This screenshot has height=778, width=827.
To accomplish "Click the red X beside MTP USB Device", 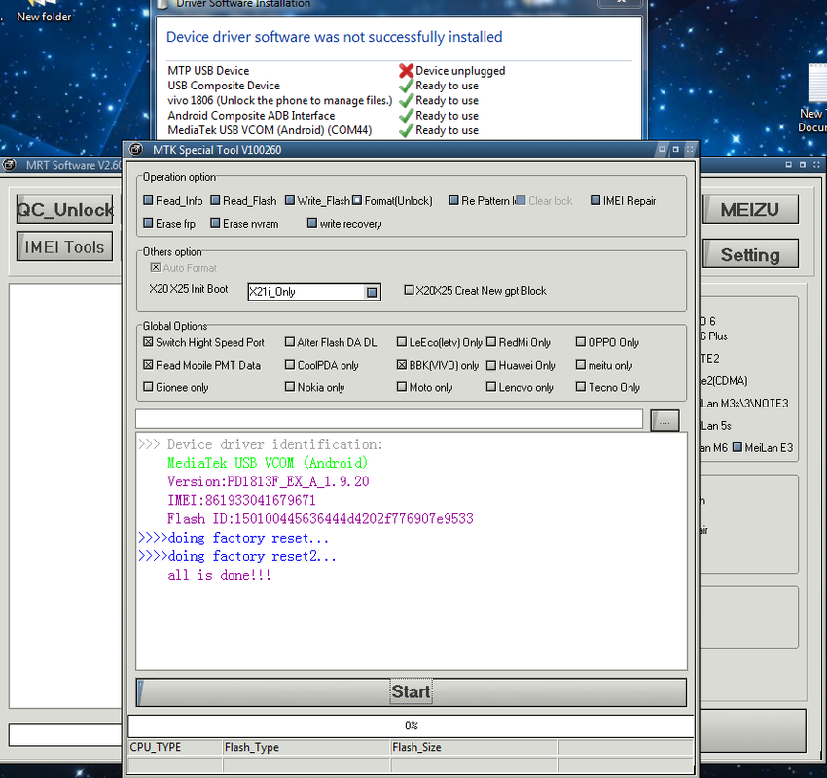I will (x=406, y=71).
